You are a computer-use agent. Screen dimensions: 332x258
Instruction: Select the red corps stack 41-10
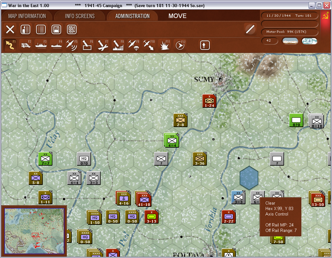[143, 199]
